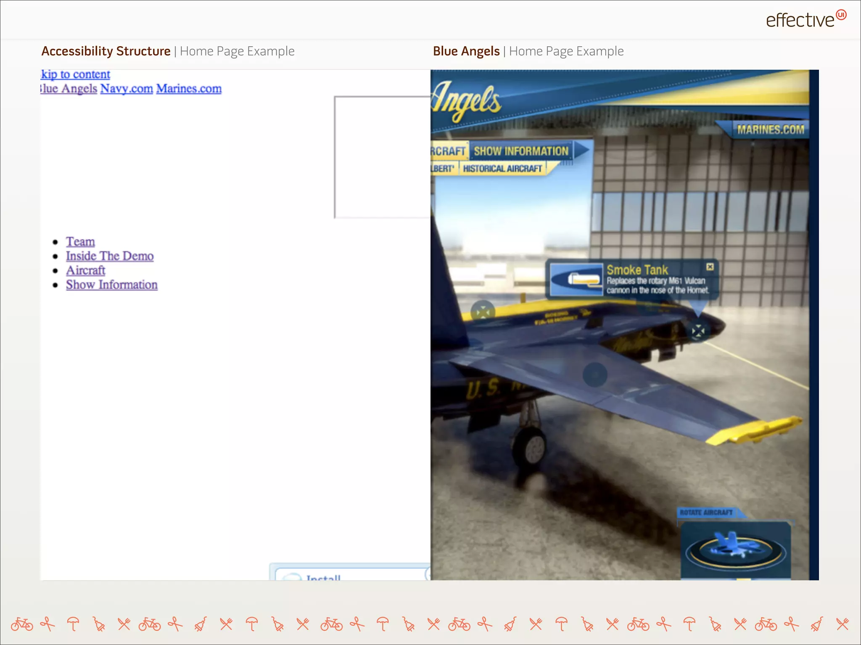Open the Navy.com link
The image size is (861, 645).
[127, 89]
